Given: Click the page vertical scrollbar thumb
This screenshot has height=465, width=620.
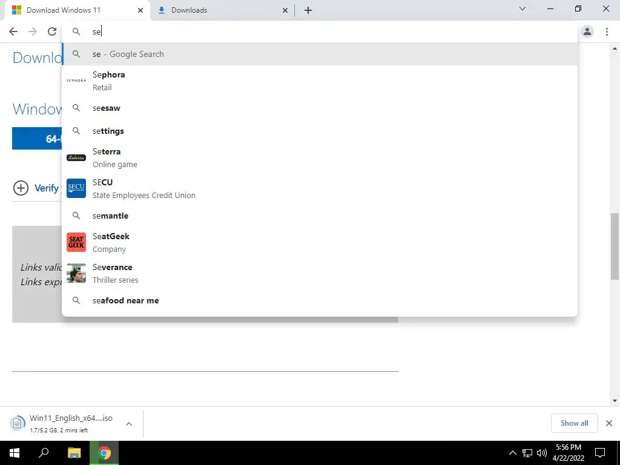Looking at the screenshot, I should (615, 246).
